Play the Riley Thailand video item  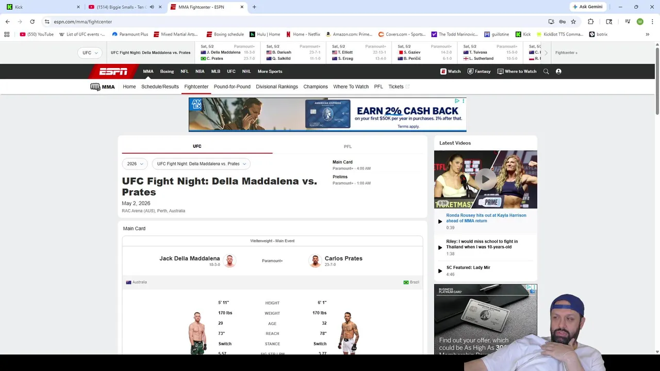485,247
